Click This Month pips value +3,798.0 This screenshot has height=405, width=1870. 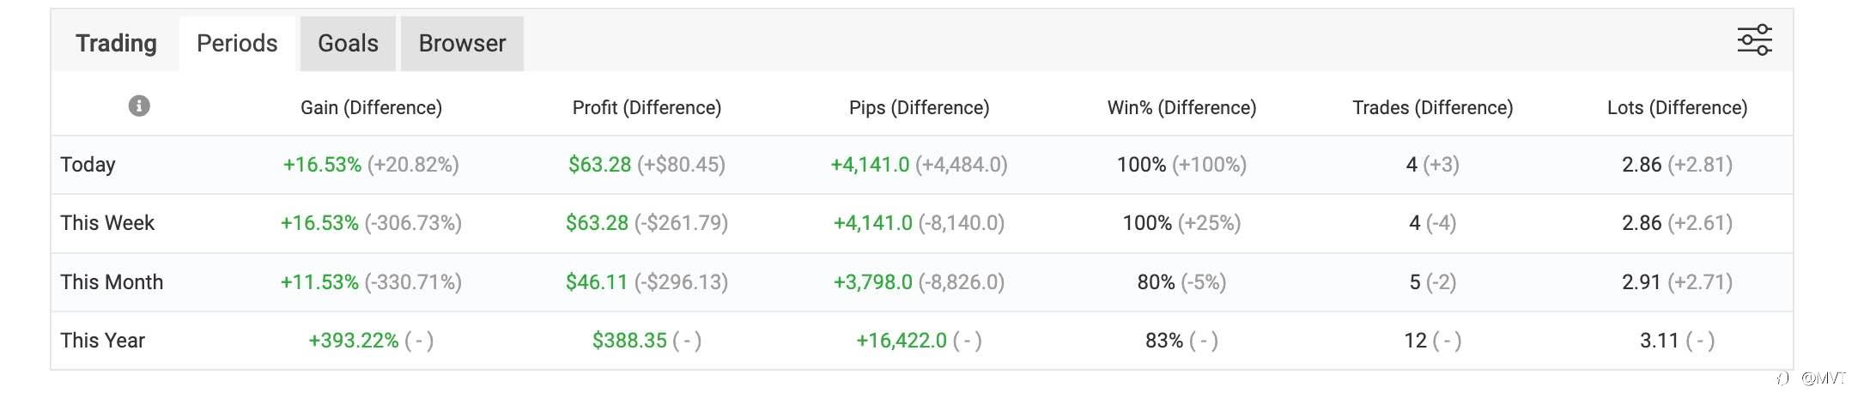(872, 282)
